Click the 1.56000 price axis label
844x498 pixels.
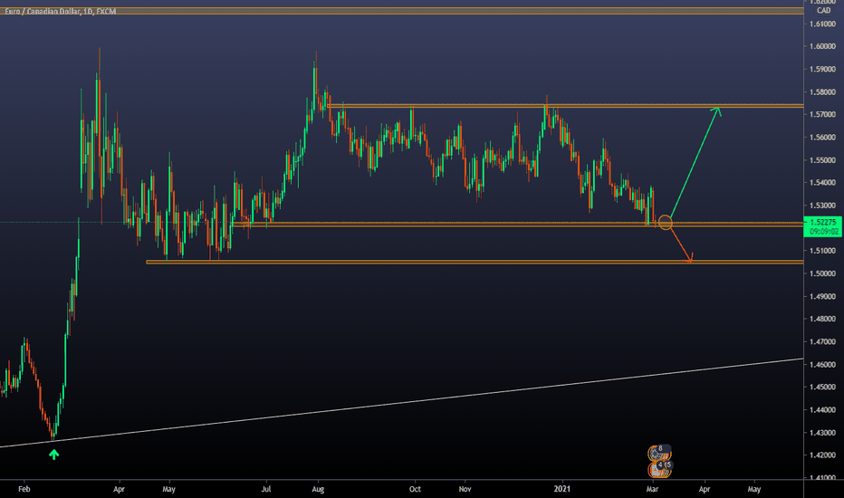822,138
